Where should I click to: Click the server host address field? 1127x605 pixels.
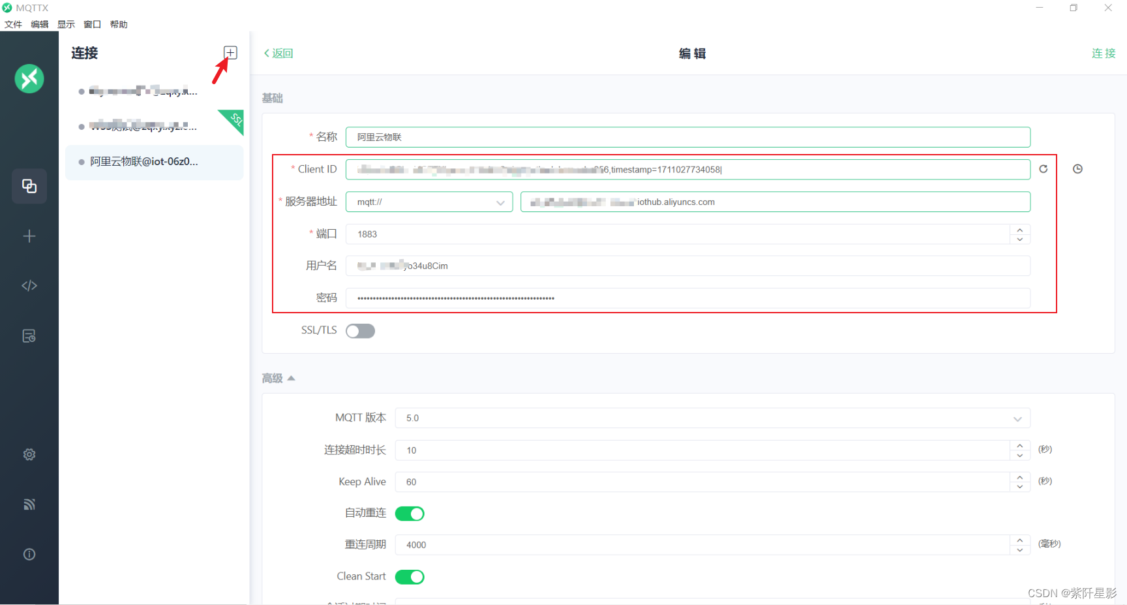[775, 202]
